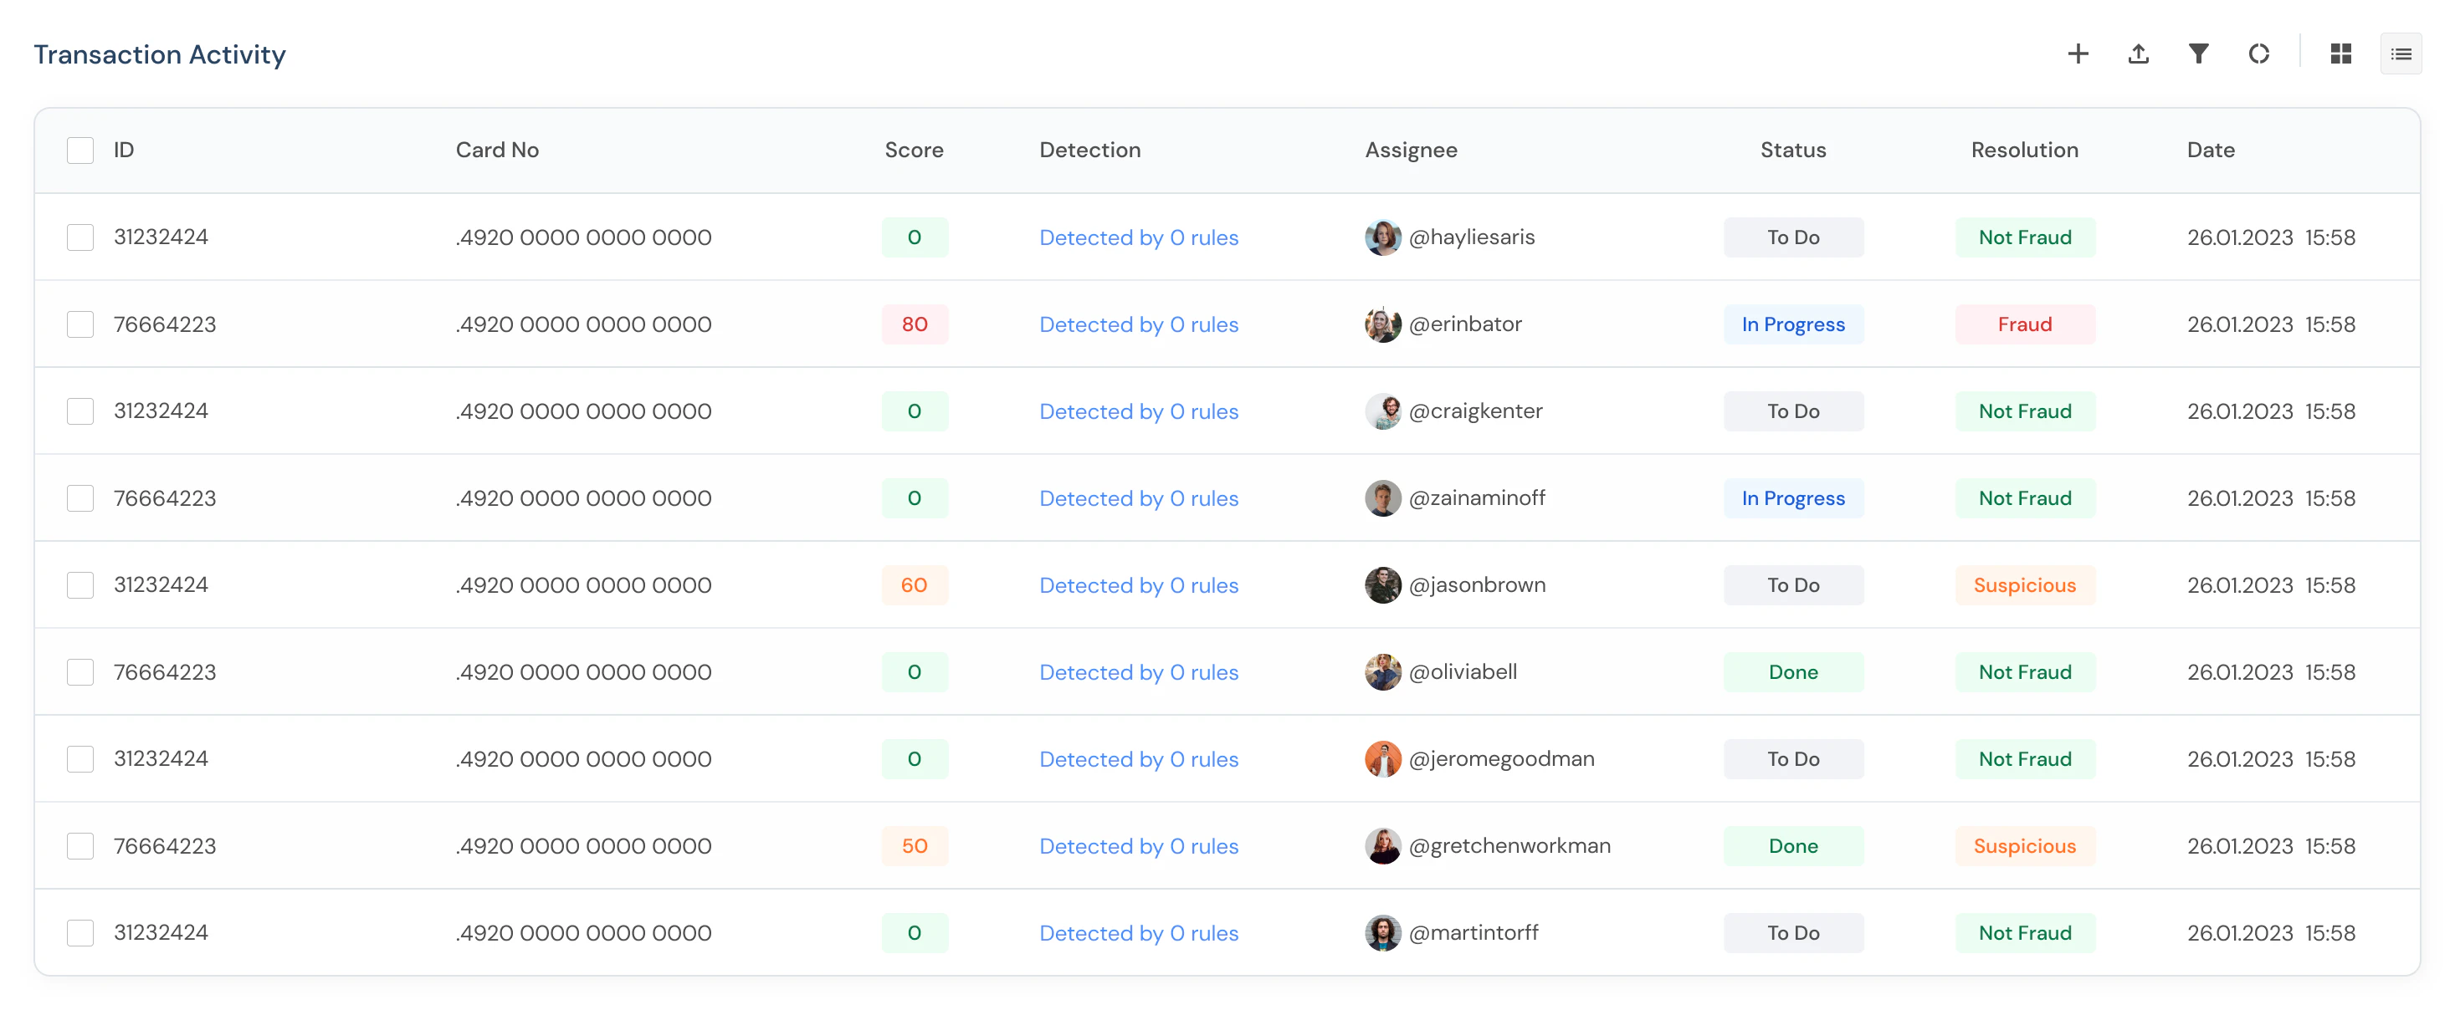2455x1010 pixels.
Task: Open detection rules for @gretchenworkman's transaction
Action: tap(1138, 845)
